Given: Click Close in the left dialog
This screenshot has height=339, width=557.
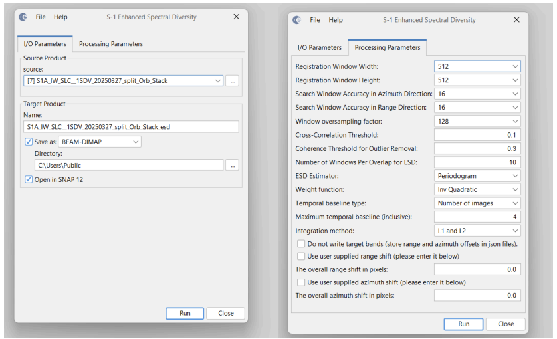Looking at the screenshot, I should click(x=225, y=313).
